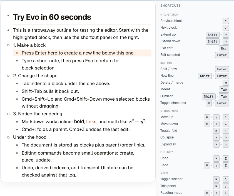Image resolution: width=234 pixels, height=196 pixels.
Task: Click the down-arrow key badge beside Next block
Action: [x=226, y=28]
